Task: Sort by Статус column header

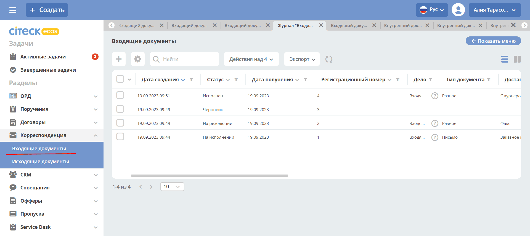Action: coord(215,79)
